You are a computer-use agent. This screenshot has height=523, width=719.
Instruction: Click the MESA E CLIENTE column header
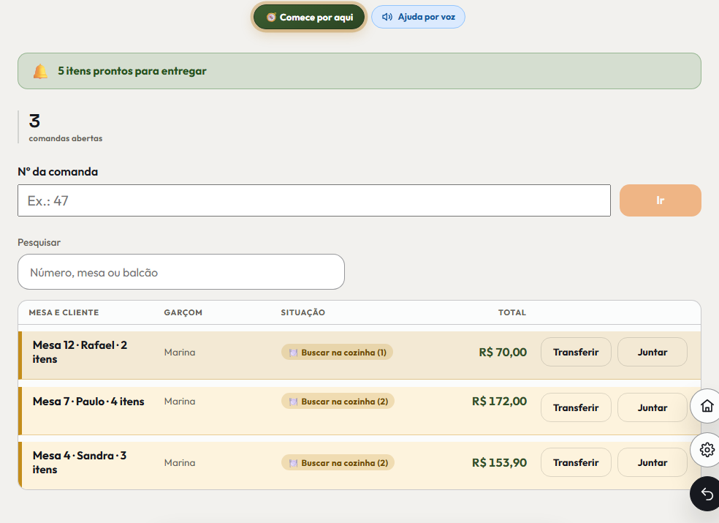[64, 312]
